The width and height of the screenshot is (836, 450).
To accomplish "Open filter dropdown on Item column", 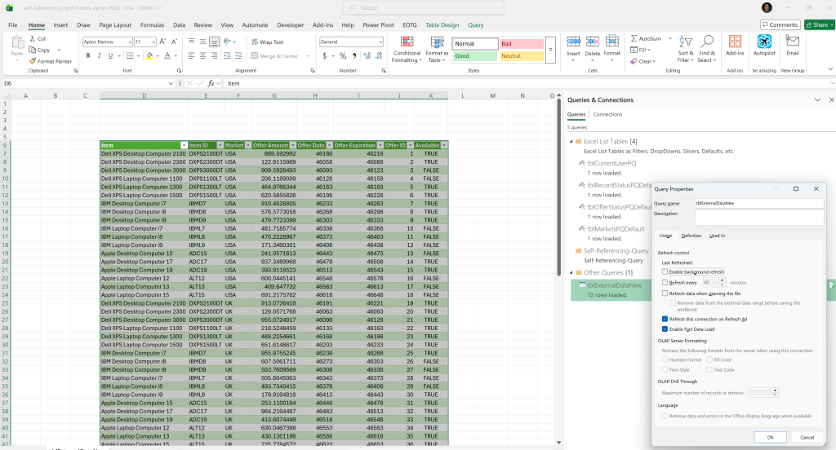I will [x=184, y=145].
